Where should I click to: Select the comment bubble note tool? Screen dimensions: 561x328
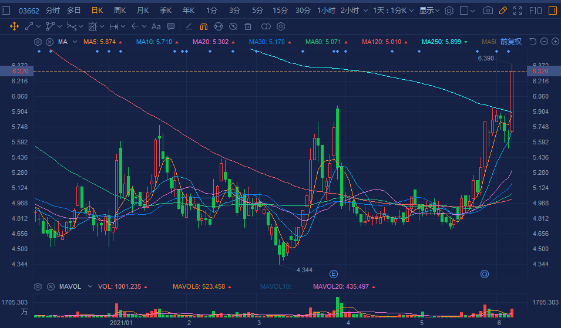pos(171,26)
